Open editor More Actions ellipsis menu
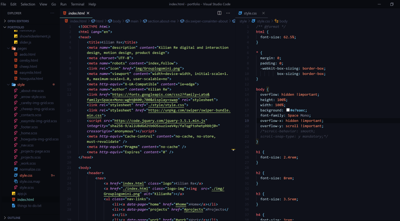 (x=228, y=13)
